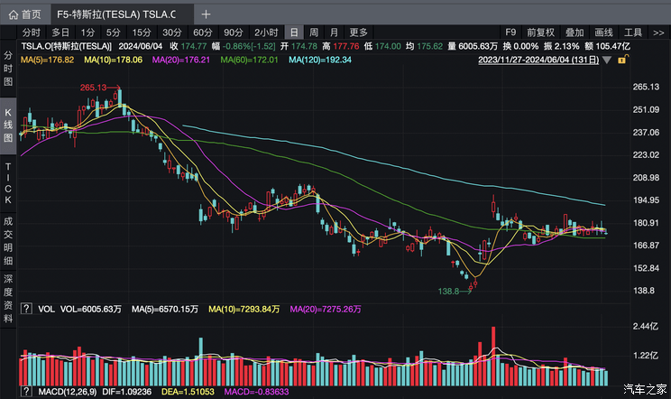
Task: Open the 成交明细 sidebar view
Action: coord(8,241)
